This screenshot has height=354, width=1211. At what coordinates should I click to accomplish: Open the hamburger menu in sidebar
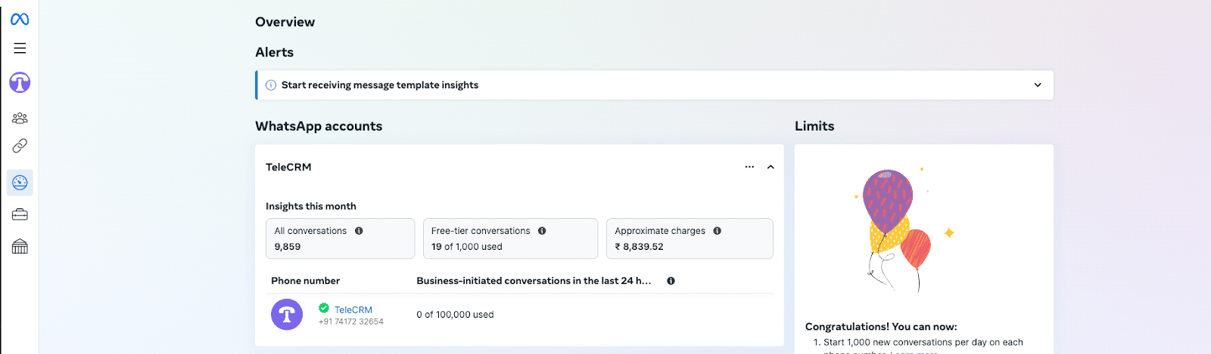[x=20, y=48]
